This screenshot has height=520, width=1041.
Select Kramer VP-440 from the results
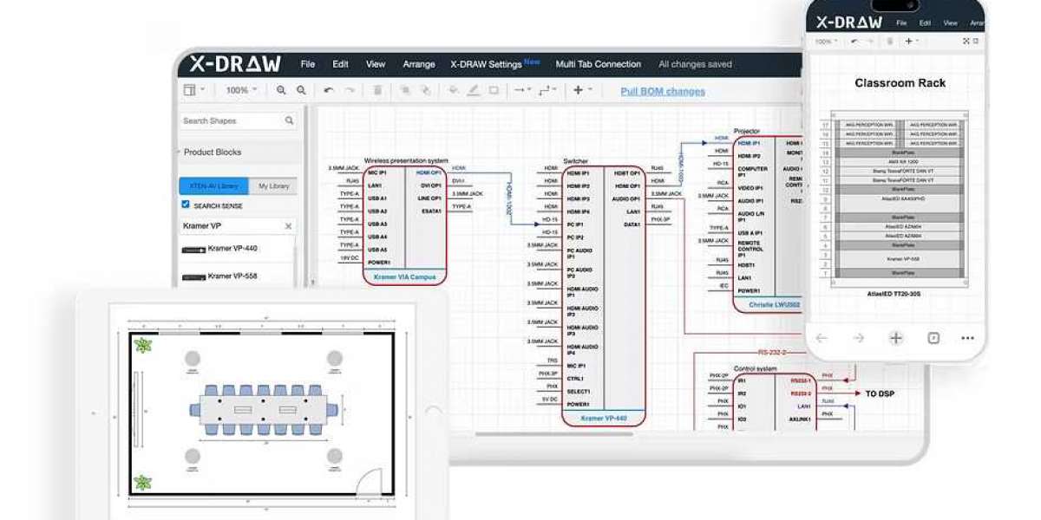coord(232,249)
